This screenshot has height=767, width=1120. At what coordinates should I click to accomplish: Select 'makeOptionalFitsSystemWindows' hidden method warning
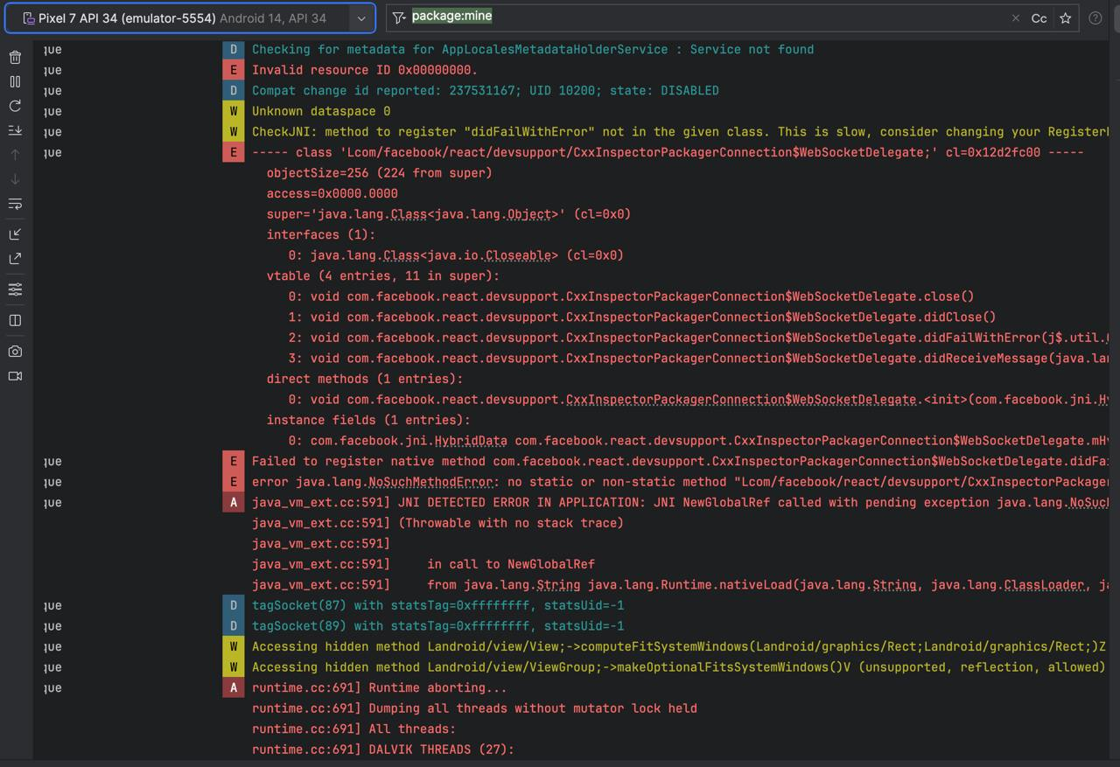point(679,667)
